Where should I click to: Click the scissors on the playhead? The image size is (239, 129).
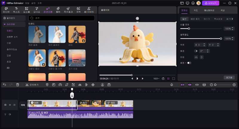click(x=72, y=96)
